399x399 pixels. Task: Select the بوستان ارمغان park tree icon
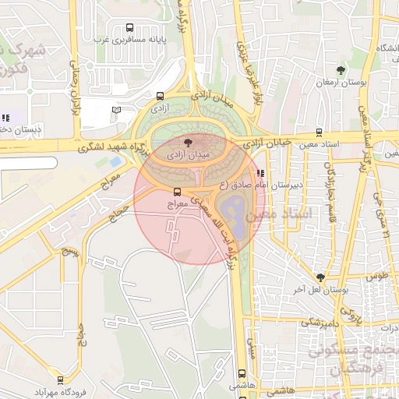click(x=341, y=70)
